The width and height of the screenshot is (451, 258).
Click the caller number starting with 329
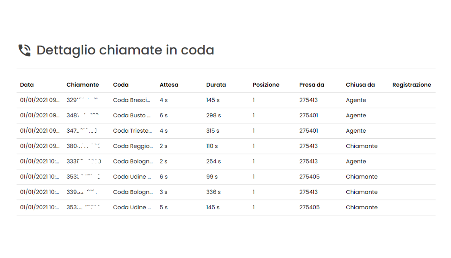pos(81,100)
